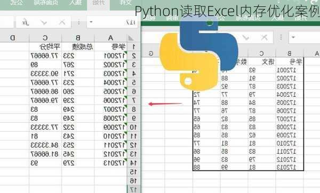Open the Name Box dropdown showing I17
The width and height of the screenshot is (320, 193).
point(91,22)
